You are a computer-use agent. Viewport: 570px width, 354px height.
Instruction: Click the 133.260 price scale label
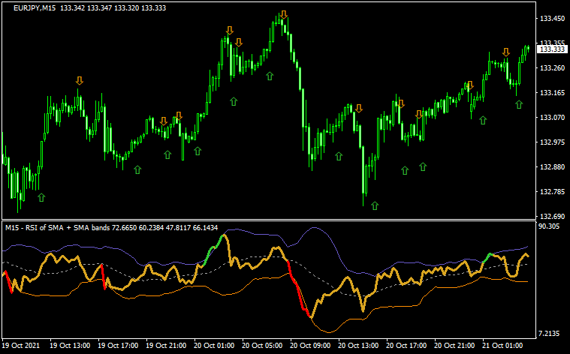pyautogui.click(x=553, y=68)
